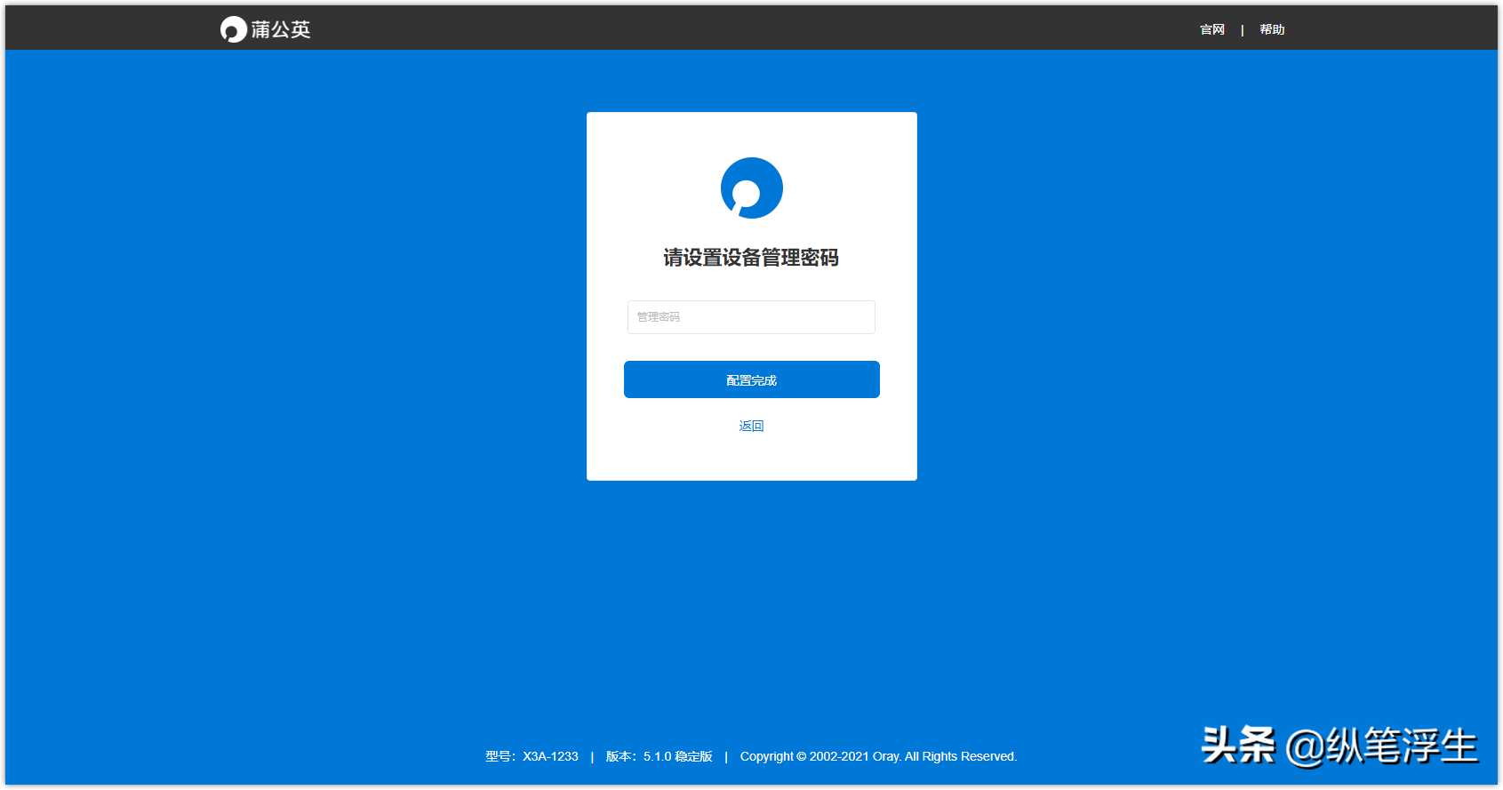Open the 官网 link

(1212, 29)
